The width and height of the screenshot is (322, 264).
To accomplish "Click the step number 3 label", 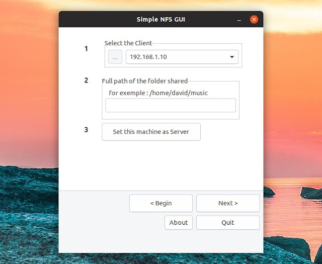I will [86, 130].
